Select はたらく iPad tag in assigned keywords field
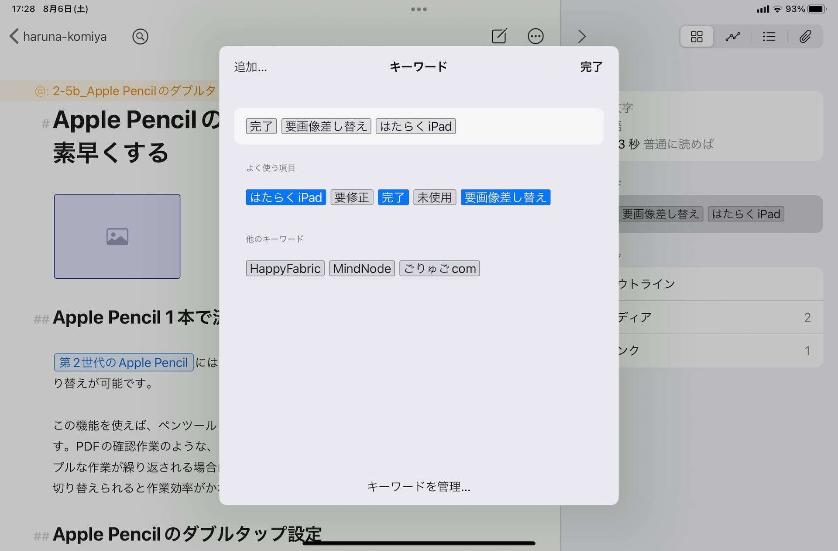The height and width of the screenshot is (551, 838). click(416, 126)
